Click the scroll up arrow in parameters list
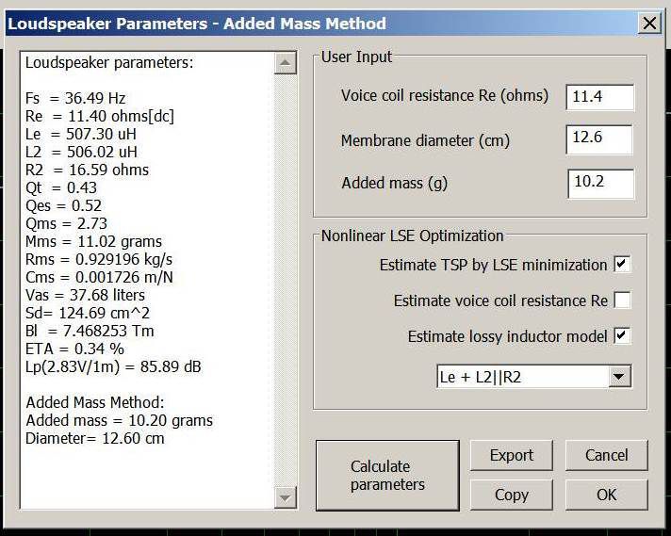The height and width of the screenshot is (536, 671). (285, 63)
